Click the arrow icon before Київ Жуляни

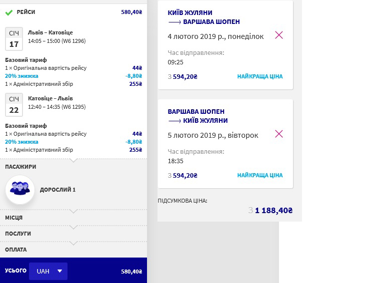point(174,121)
